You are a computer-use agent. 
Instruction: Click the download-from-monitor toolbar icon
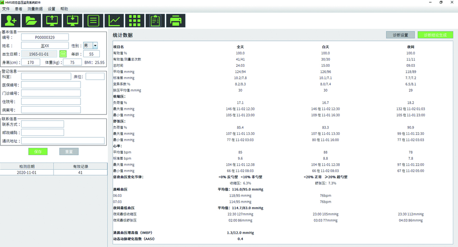coord(72,21)
